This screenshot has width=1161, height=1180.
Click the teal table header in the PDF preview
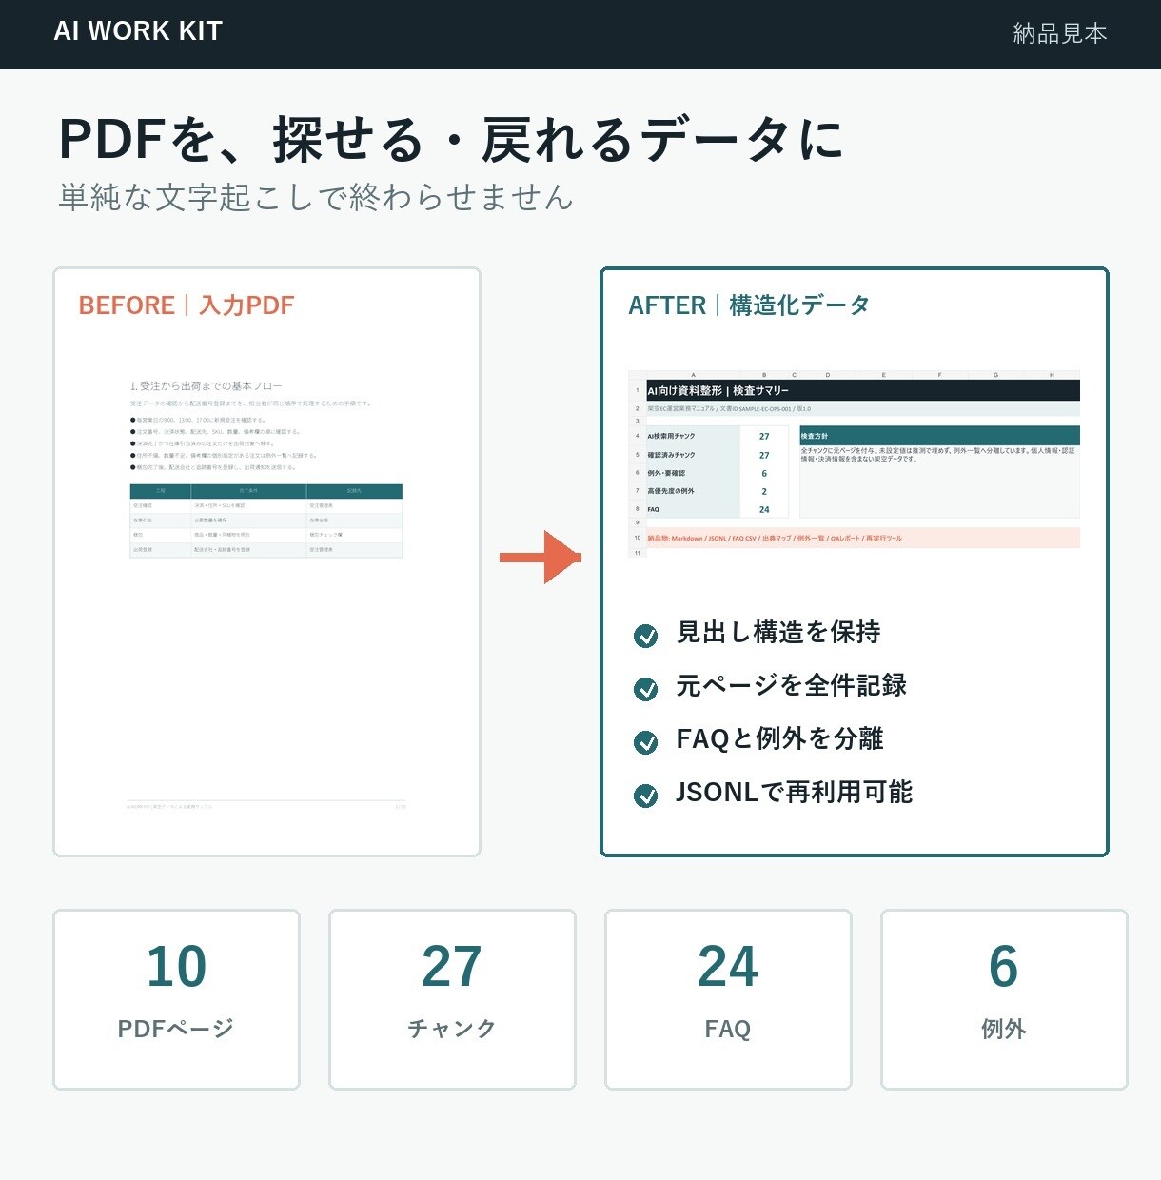[x=266, y=491]
